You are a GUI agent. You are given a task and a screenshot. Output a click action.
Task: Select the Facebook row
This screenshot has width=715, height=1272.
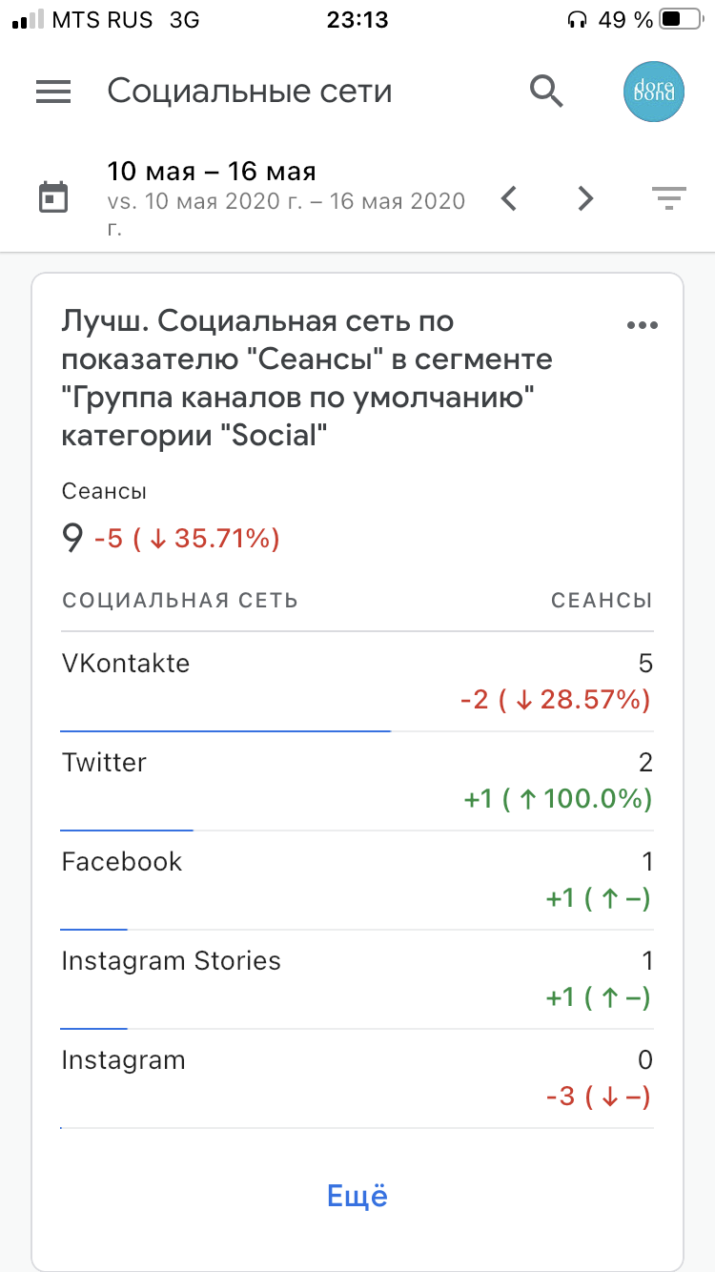[357, 880]
